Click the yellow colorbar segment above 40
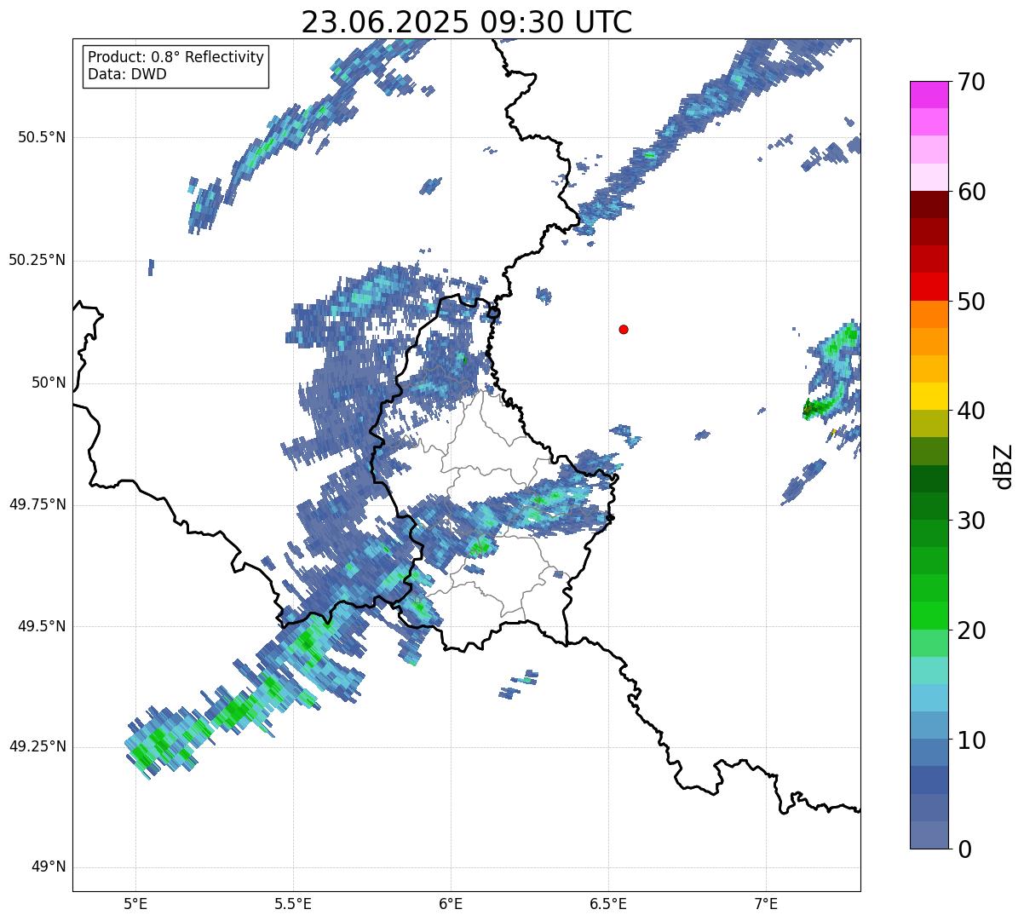The image size is (1024, 921). [929, 396]
